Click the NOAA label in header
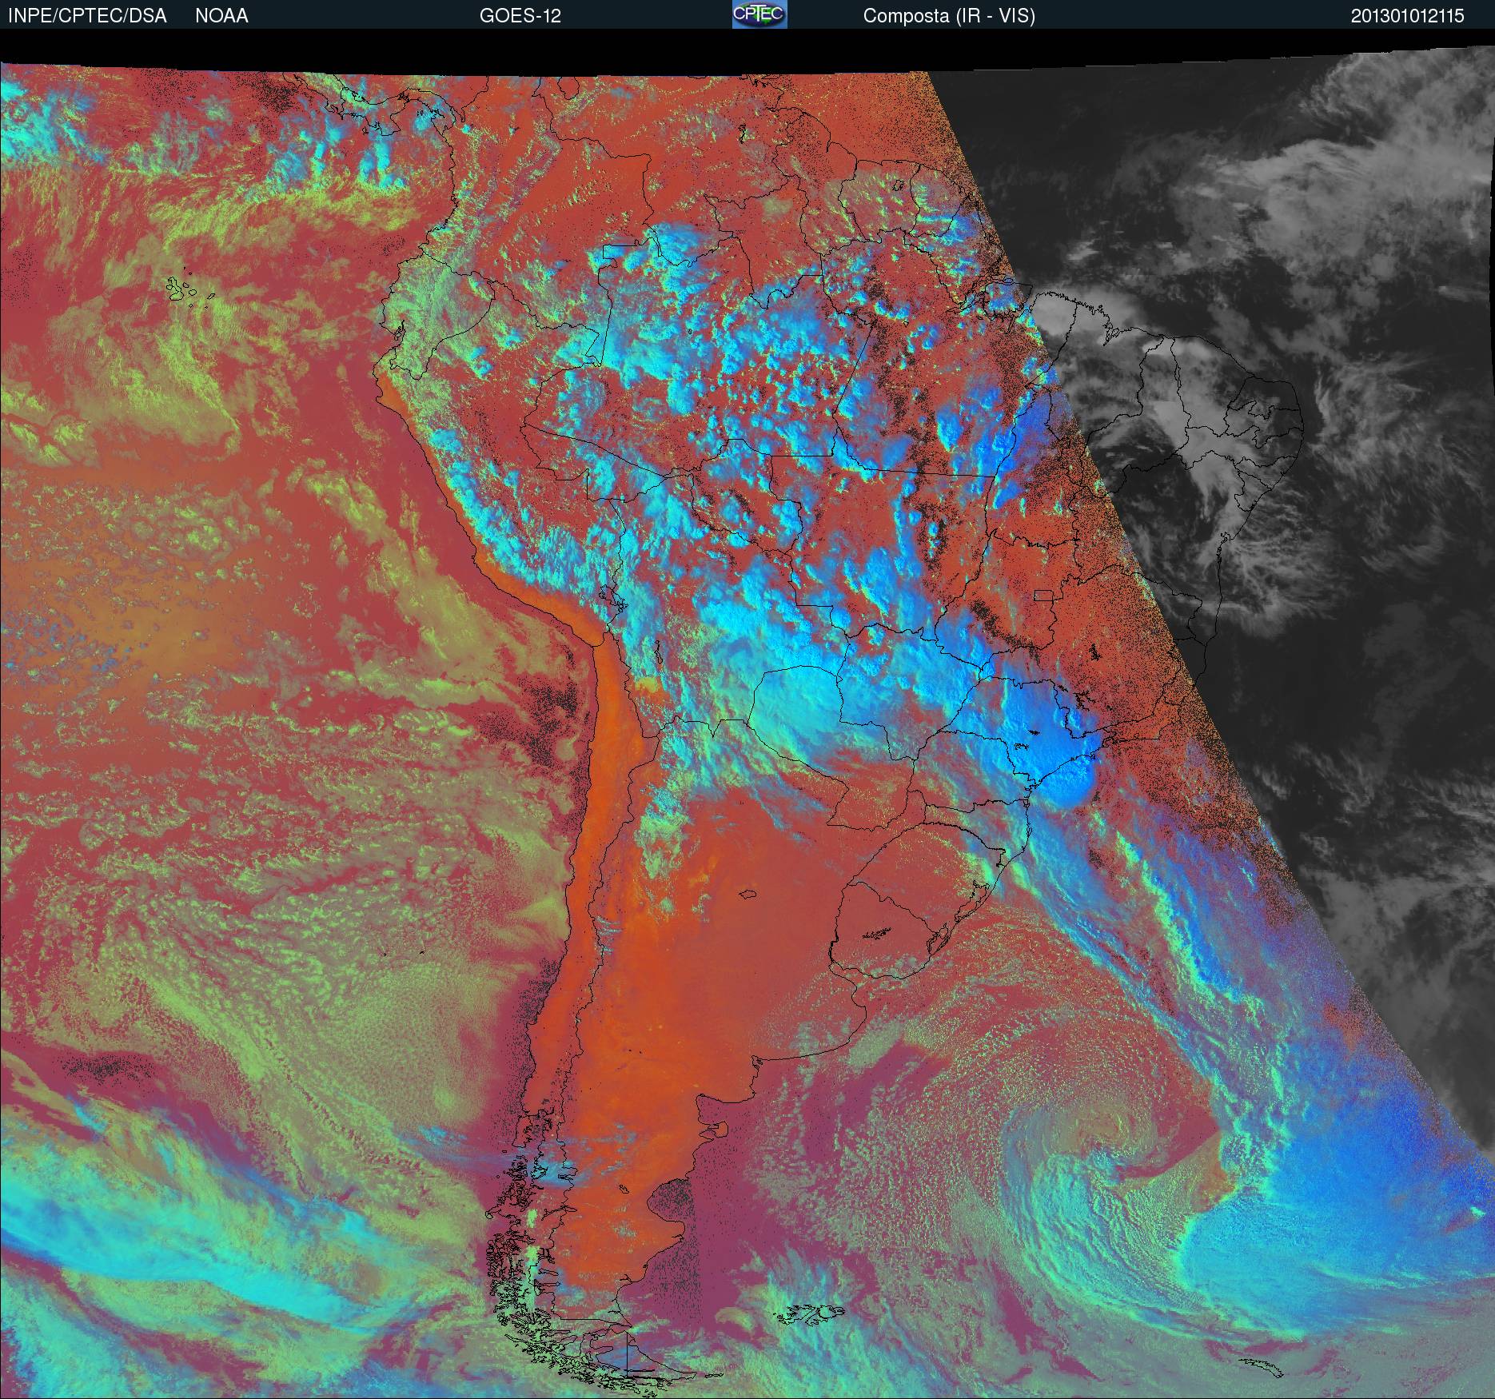 coord(221,16)
